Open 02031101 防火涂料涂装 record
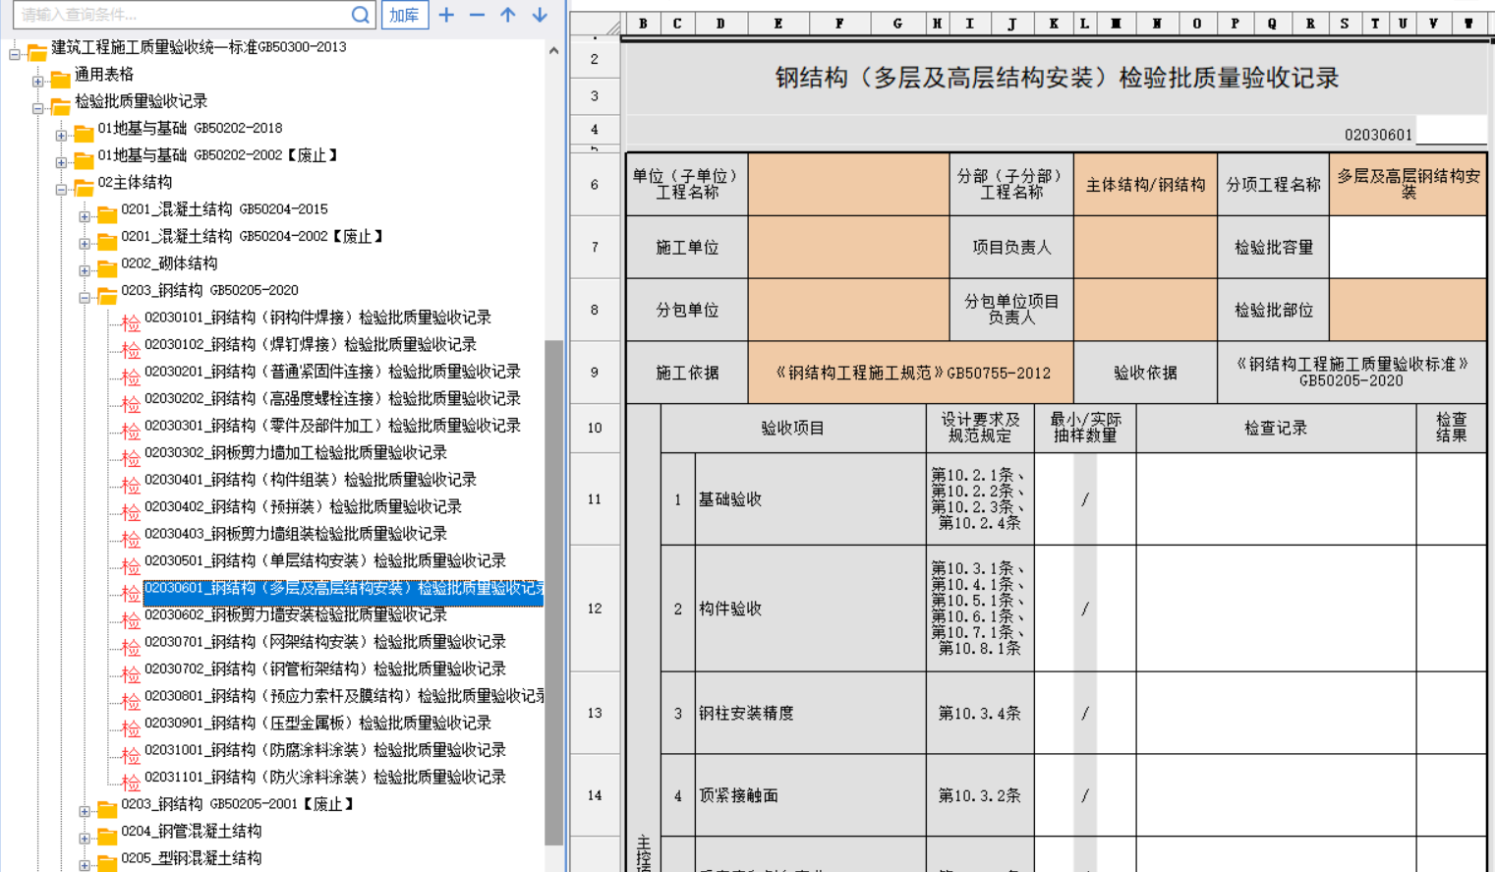The height and width of the screenshot is (872, 1495). (324, 777)
